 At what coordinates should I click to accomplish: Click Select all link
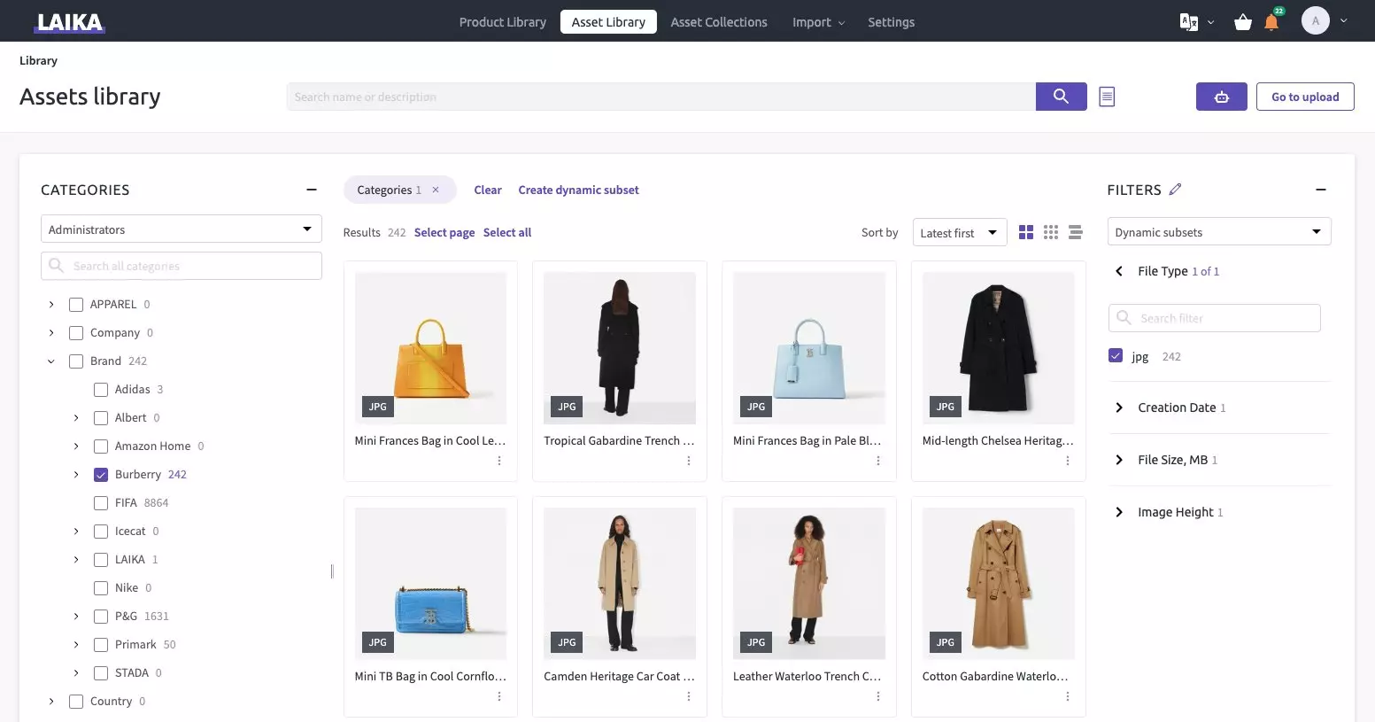pyautogui.click(x=507, y=232)
